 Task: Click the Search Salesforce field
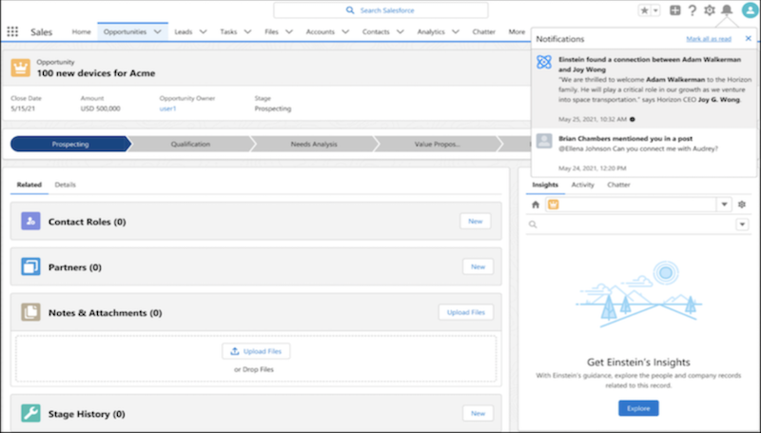[381, 10]
